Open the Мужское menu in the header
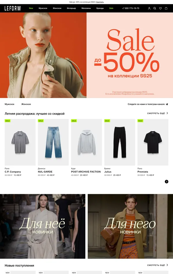Image resolution: width=173 pixels, height=274 pixels. coord(43,8)
